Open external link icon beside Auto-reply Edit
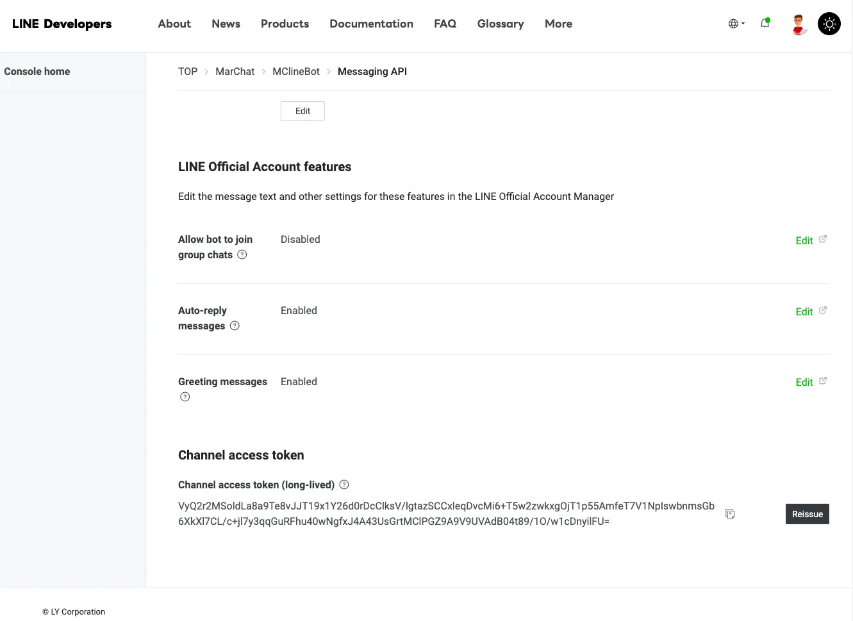This screenshot has height=621, width=853. 823,310
